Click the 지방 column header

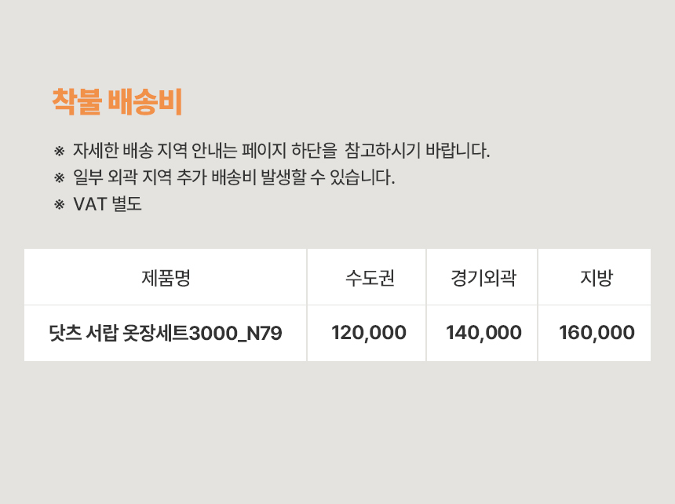597,278
